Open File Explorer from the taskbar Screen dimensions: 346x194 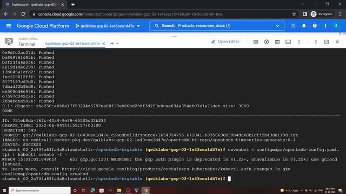pyautogui.click(x=119, y=190)
